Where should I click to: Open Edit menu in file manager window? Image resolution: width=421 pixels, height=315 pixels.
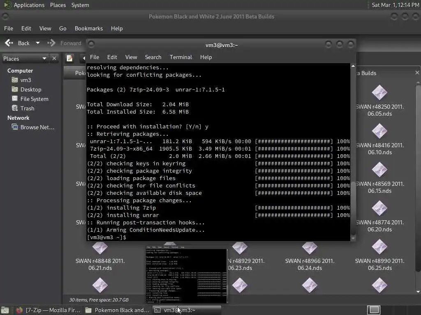click(26, 28)
